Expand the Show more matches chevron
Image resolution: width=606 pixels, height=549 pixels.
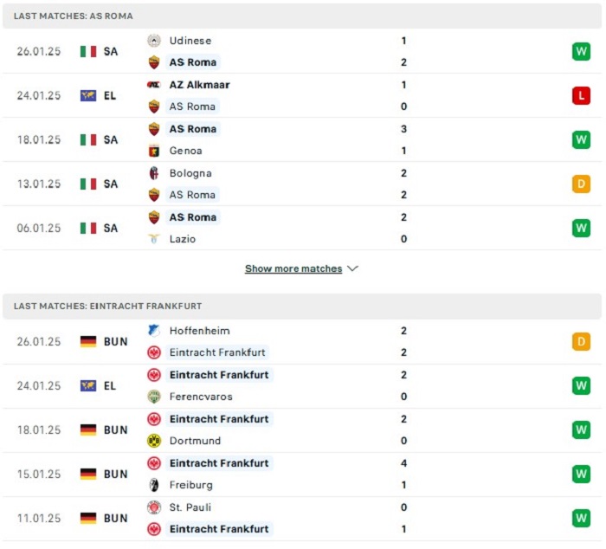353,268
